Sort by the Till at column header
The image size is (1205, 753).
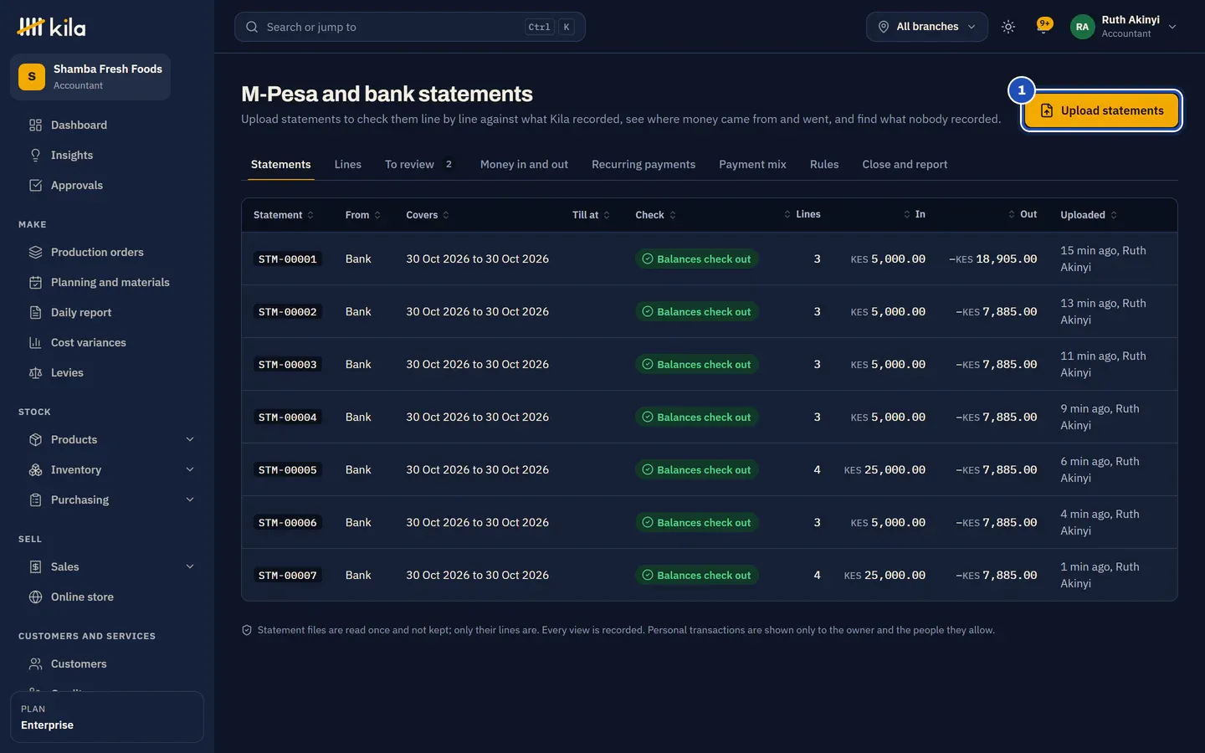pyautogui.click(x=591, y=215)
